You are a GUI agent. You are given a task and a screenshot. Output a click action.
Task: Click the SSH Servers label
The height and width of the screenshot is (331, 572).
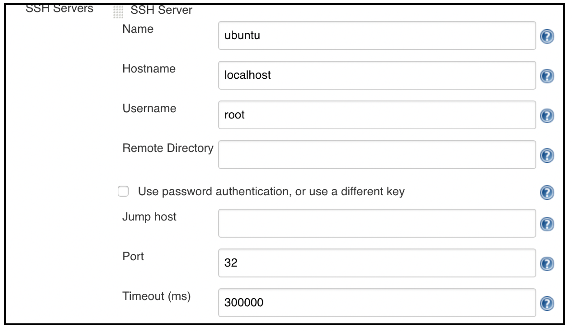(60, 9)
